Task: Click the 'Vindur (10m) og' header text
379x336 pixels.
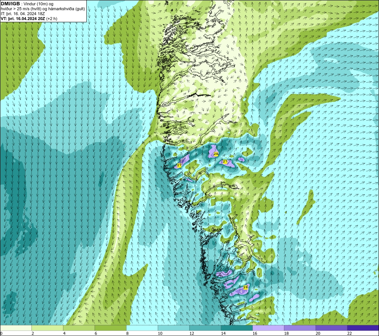Action: 39,4
